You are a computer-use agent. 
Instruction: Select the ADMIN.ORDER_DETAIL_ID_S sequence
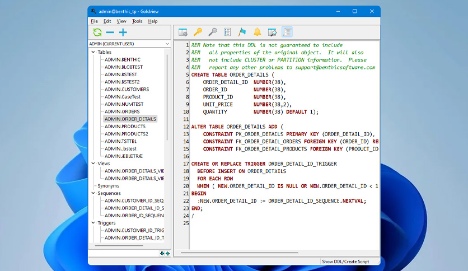click(134, 208)
